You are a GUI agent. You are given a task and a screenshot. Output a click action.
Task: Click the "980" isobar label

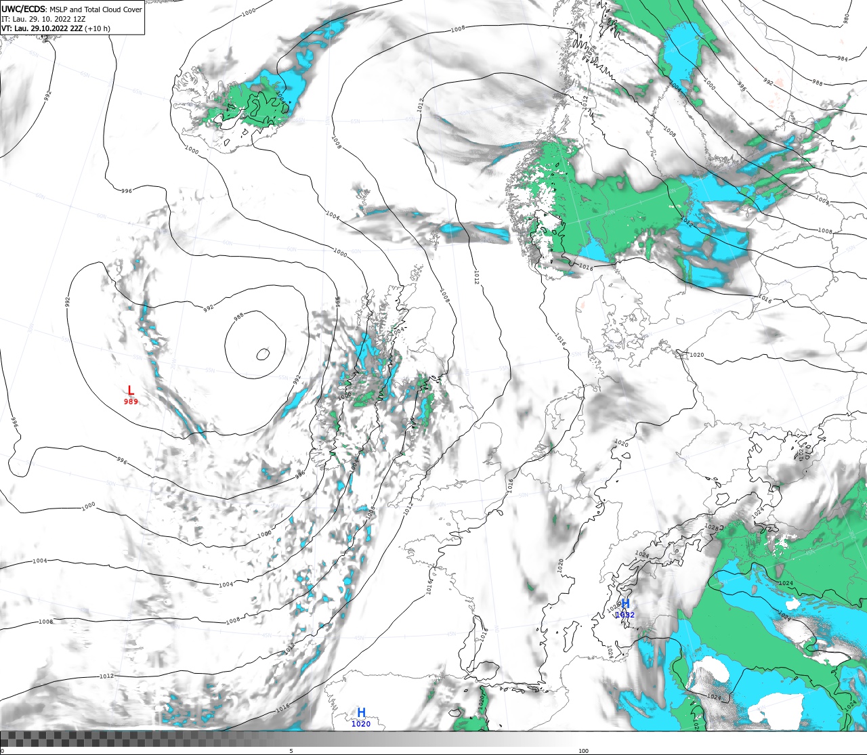(846, 19)
